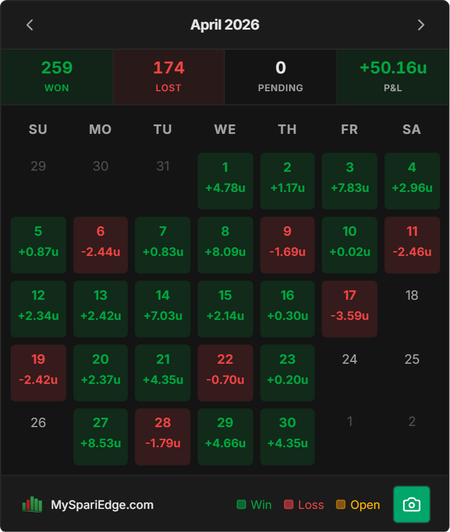Select April 22 with -0.70u loss
450x532 pixels.
coord(225,373)
